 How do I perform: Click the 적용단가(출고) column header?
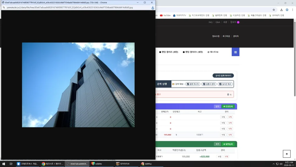(179, 150)
